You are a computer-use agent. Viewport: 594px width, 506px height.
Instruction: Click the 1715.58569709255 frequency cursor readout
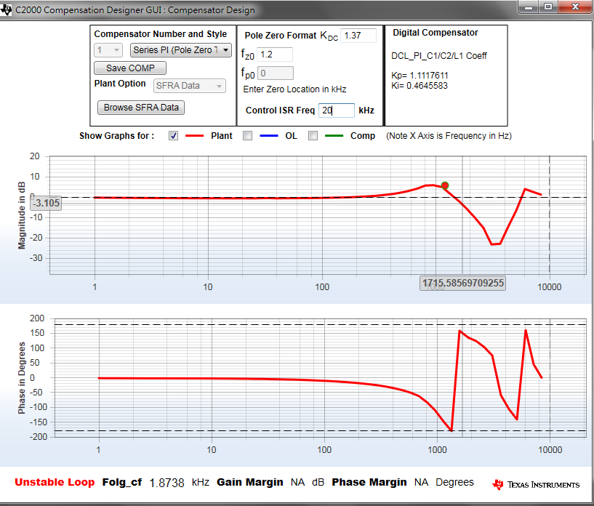462,283
